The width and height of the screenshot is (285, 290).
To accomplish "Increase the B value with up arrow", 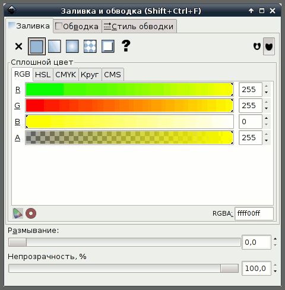I will coord(267,118).
